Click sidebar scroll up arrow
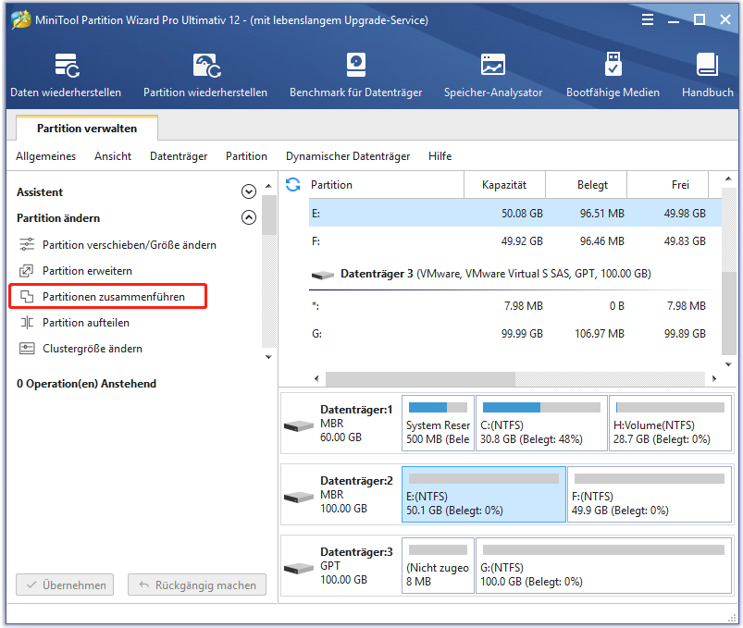 pyautogui.click(x=268, y=186)
